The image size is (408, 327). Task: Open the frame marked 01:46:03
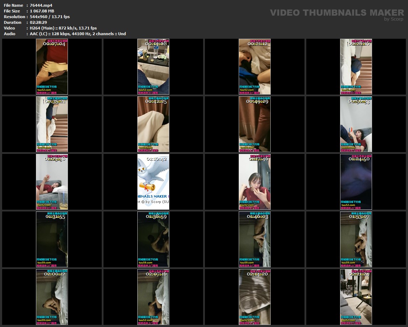pos(255,240)
